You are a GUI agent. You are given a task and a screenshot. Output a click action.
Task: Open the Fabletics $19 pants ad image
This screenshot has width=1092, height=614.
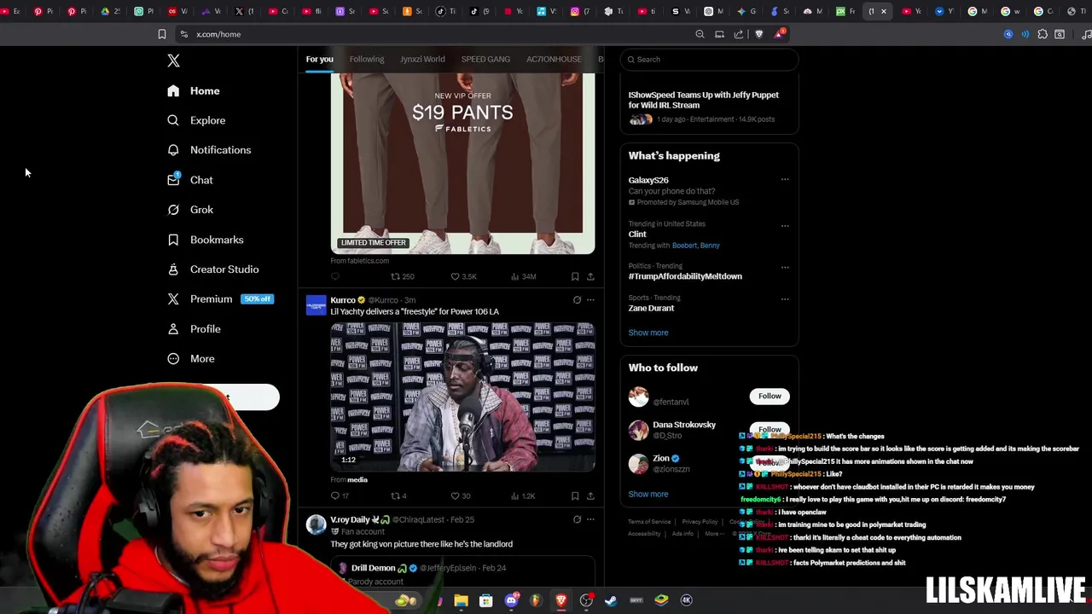(462, 162)
